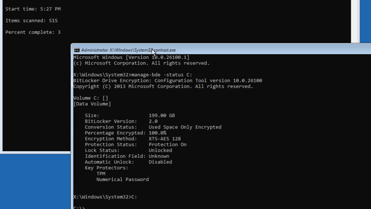Click Encryption Method value 'XTS-AES 128'

click(x=164, y=139)
